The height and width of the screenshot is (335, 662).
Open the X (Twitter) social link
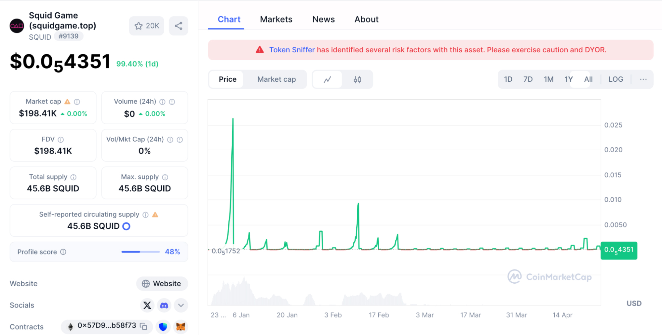pyautogui.click(x=147, y=305)
